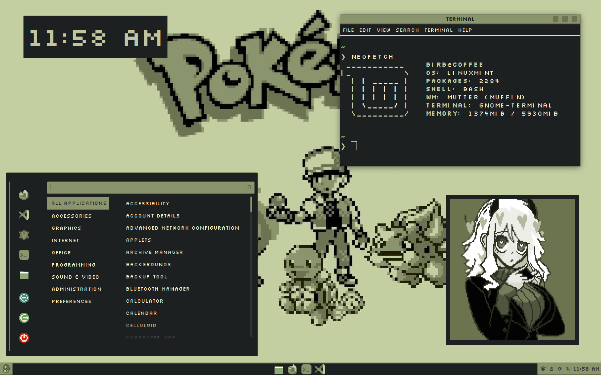Click the Logout icon in menu sidebar
The width and height of the screenshot is (601, 375).
pos(24,318)
